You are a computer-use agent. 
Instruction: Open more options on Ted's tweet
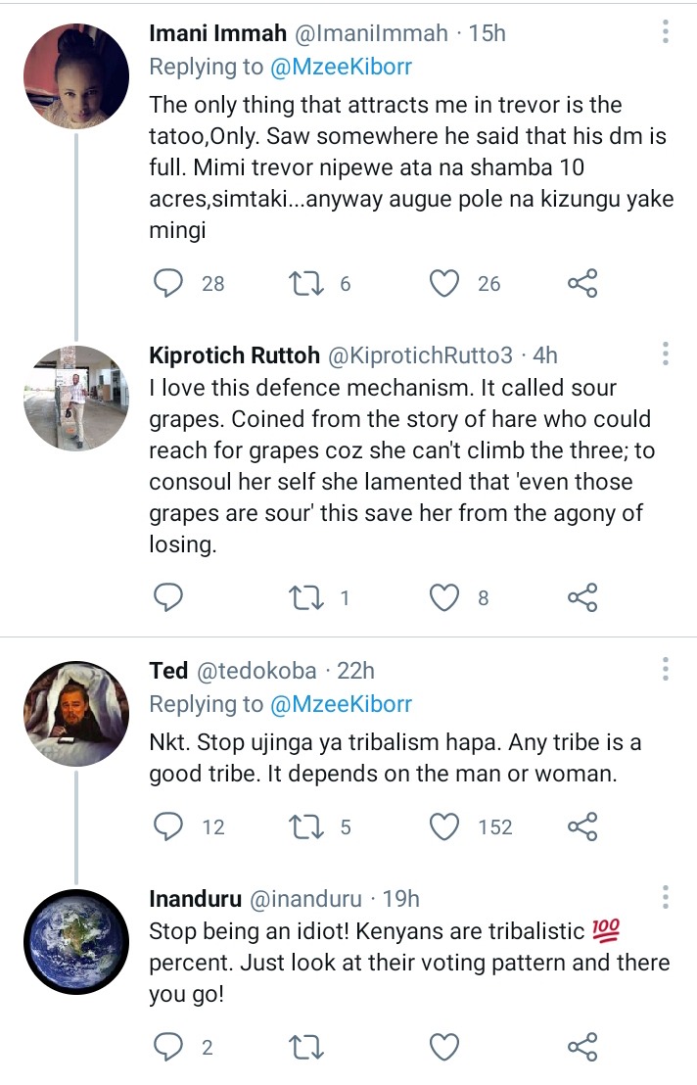pyautogui.click(x=666, y=669)
